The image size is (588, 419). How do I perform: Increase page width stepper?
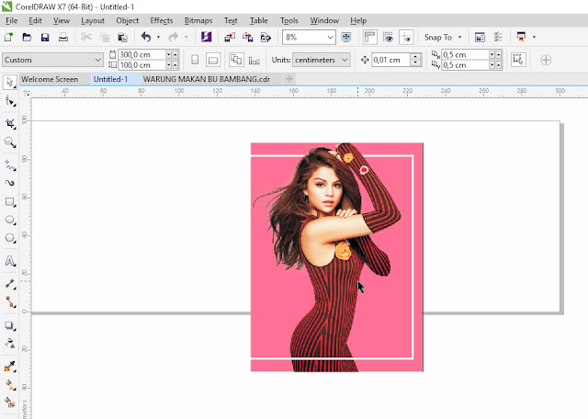pos(175,55)
